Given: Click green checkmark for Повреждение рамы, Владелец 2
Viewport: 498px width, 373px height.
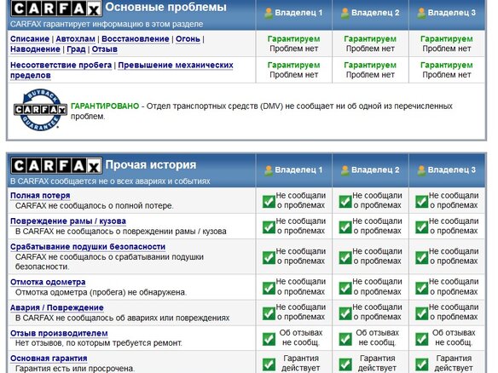Looking at the screenshot, I should [345, 227].
